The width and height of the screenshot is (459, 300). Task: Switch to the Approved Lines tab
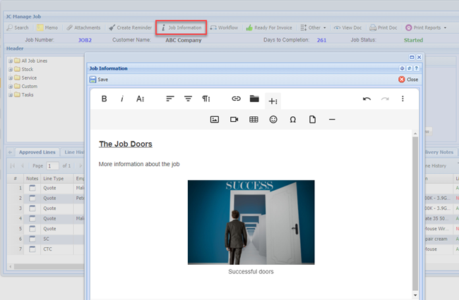[37, 152]
